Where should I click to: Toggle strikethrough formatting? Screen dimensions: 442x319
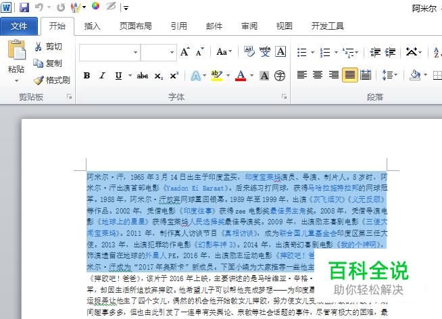[143, 76]
